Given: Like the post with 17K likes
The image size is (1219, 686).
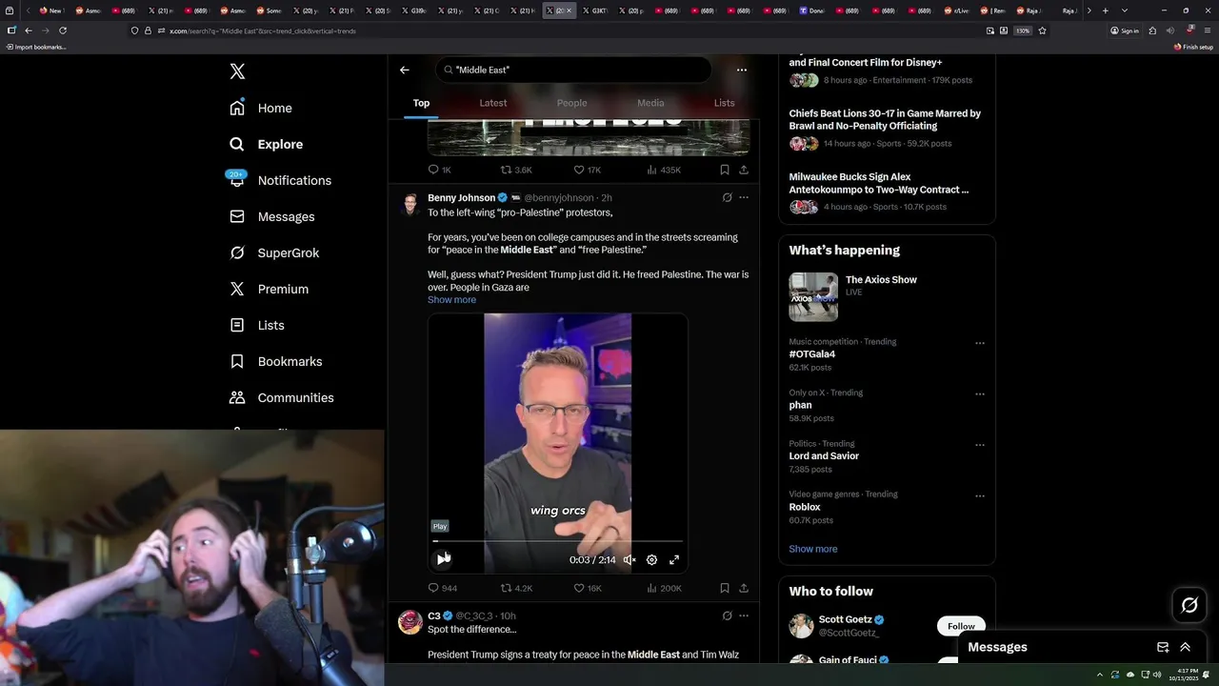Looking at the screenshot, I should 587,170.
